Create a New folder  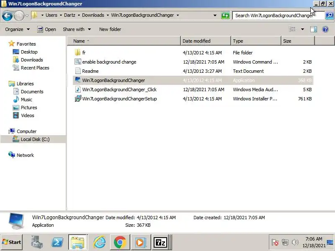coord(110,29)
